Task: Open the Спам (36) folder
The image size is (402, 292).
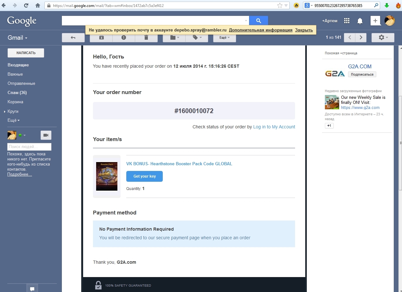Action: [17, 93]
